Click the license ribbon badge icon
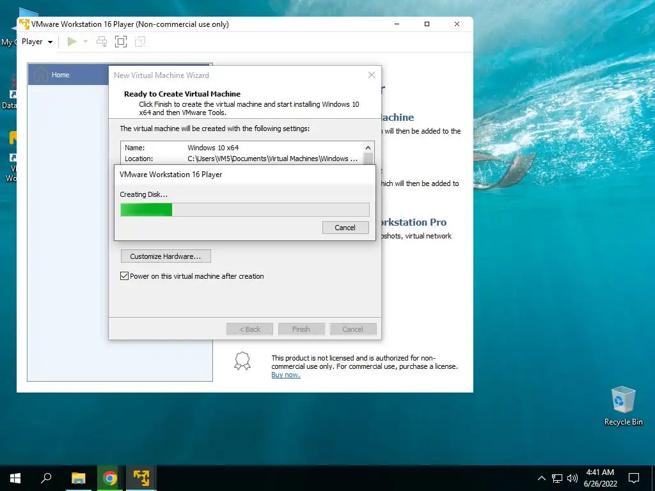 tap(242, 361)
